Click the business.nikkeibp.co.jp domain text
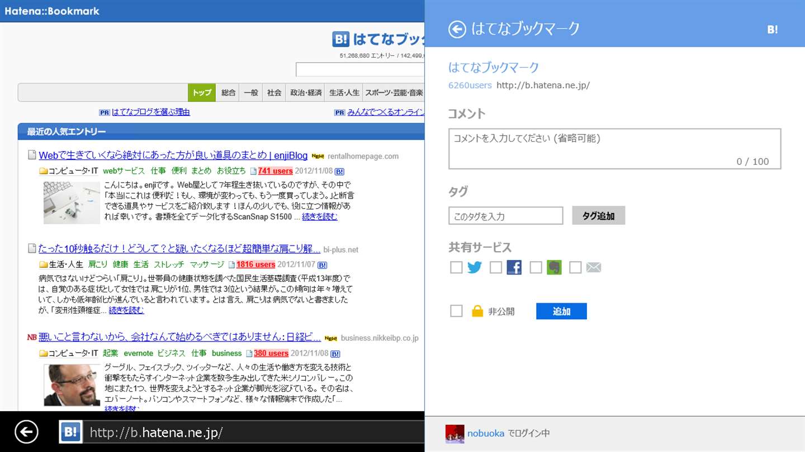Viewport: 805px width, 452px height. [379, 338]
